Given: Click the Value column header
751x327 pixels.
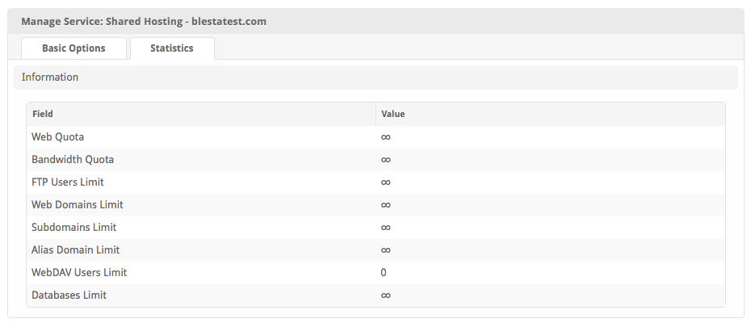Looking at the screenshot, I should (x=392, y=114).
